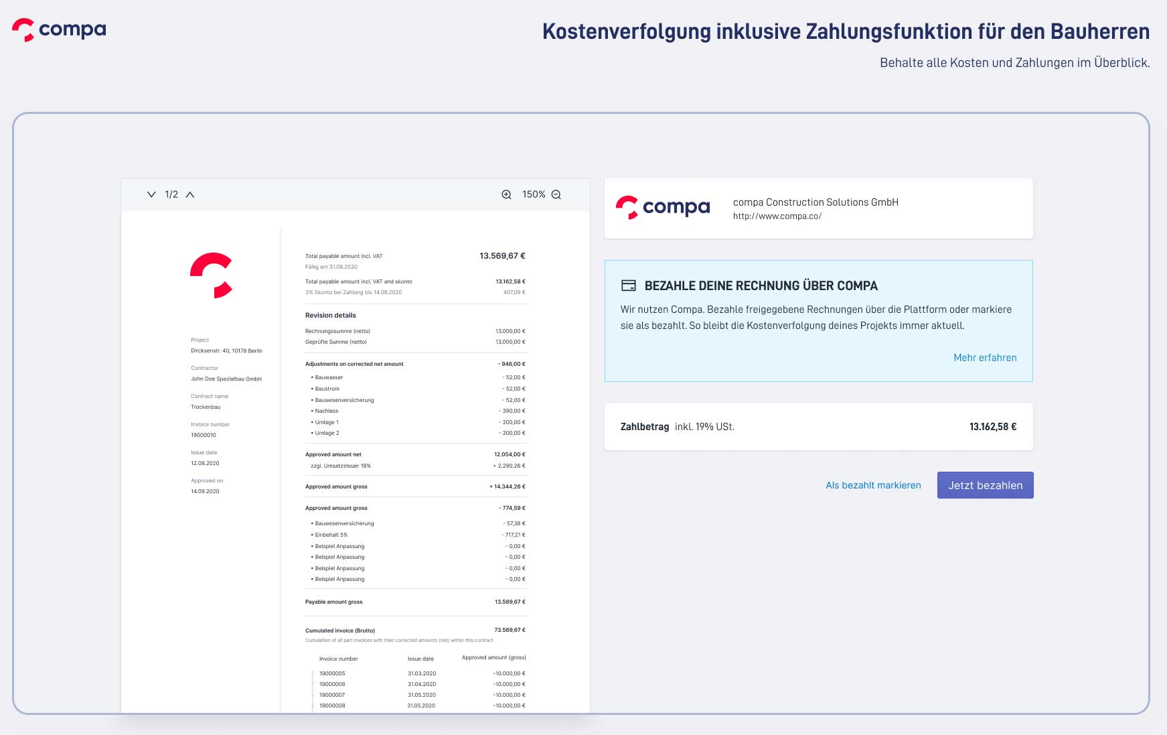Click invoice number 19000008 in the table
This screenshot has height=735, width=1167.
[x=332, y=706]
